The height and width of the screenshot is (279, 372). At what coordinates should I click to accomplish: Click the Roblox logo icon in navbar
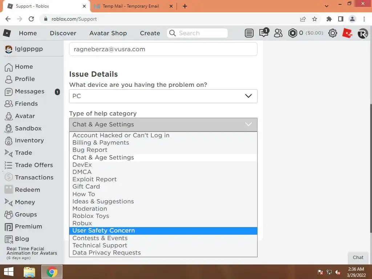(x=7, y=33)
